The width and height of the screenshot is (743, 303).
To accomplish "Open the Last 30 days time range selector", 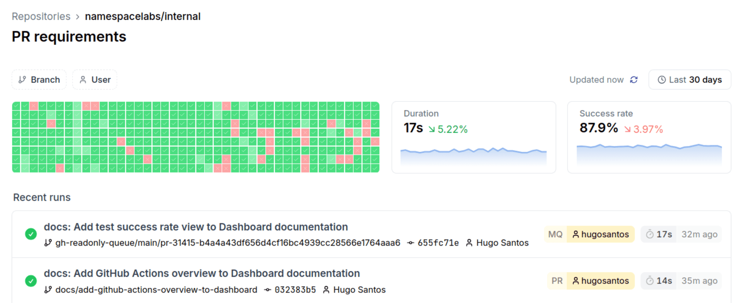I will (690, 80).
